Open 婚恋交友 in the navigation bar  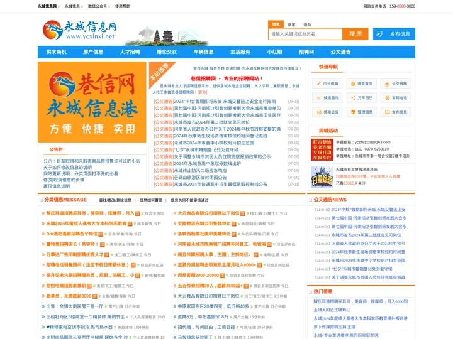coord(167,52)
